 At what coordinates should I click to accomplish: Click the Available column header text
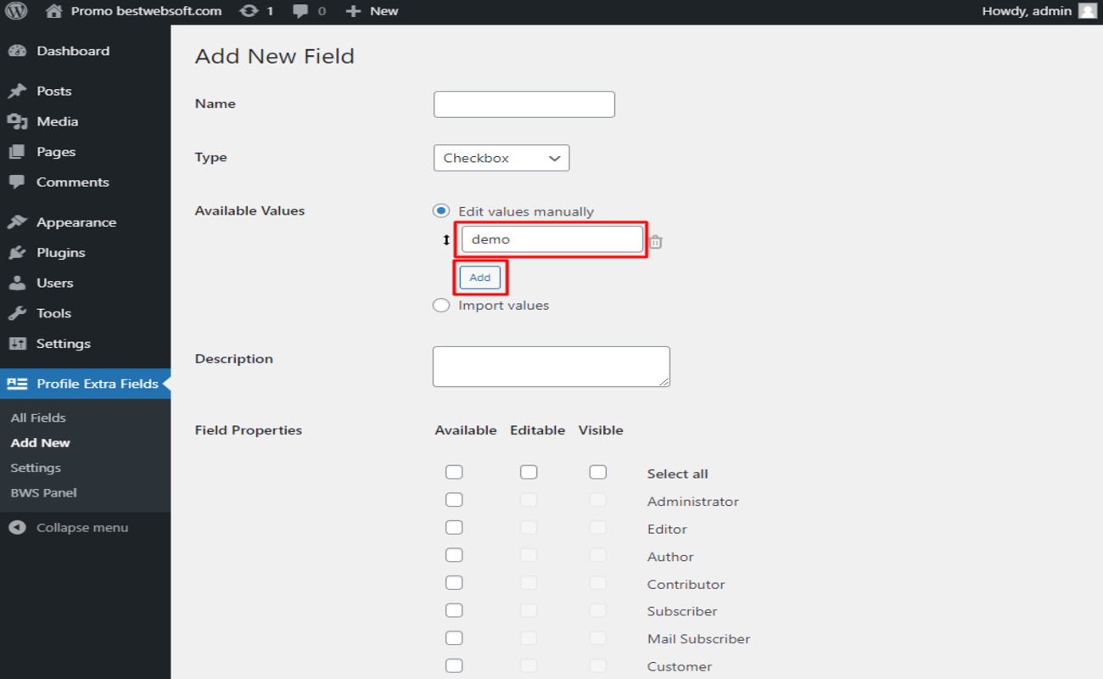coord(466,430)
